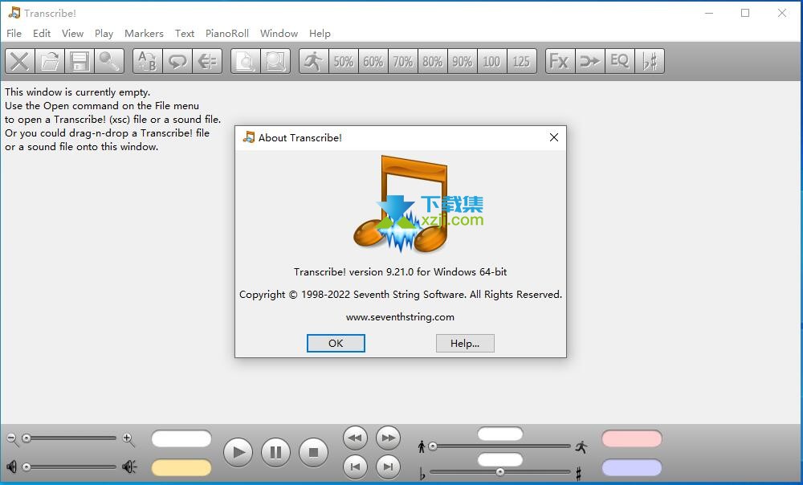Click the standing man slow speed icon

(x=422, y=446)
